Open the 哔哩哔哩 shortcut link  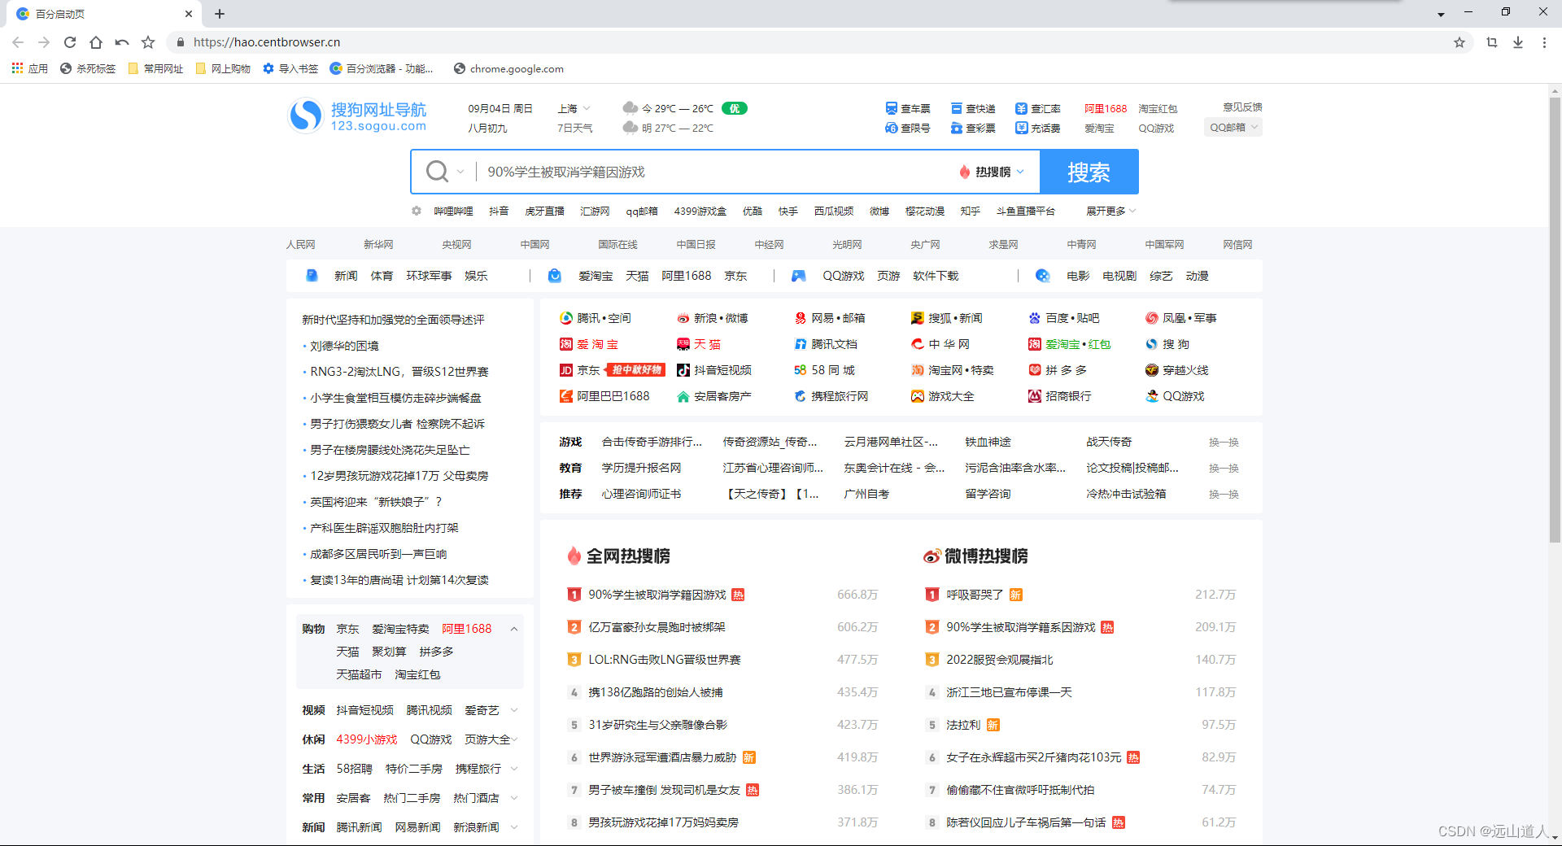(453, 211)
